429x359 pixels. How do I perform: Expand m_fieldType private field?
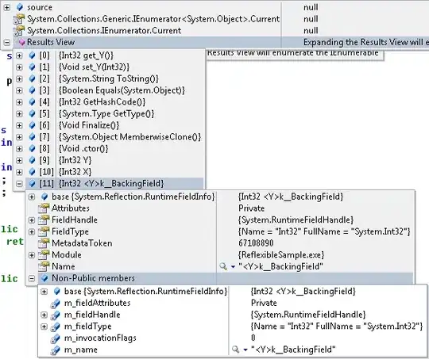(44, 327)
